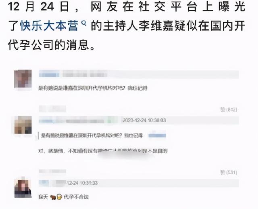Click the timestamp 12-24 10:31:33
The image size is (258, 209).
coord(82,183)
